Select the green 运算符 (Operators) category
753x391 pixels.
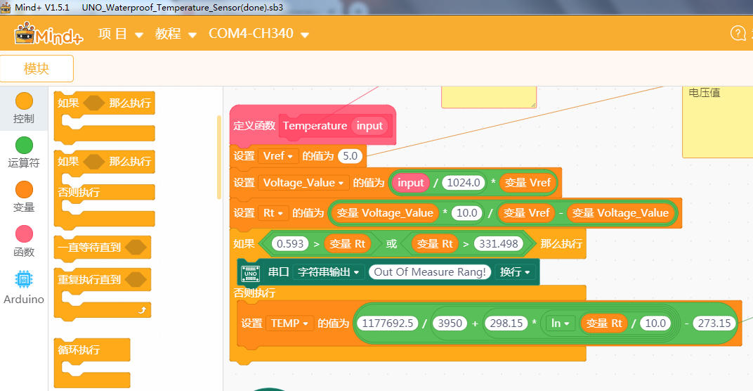click(x=24, y=153)
